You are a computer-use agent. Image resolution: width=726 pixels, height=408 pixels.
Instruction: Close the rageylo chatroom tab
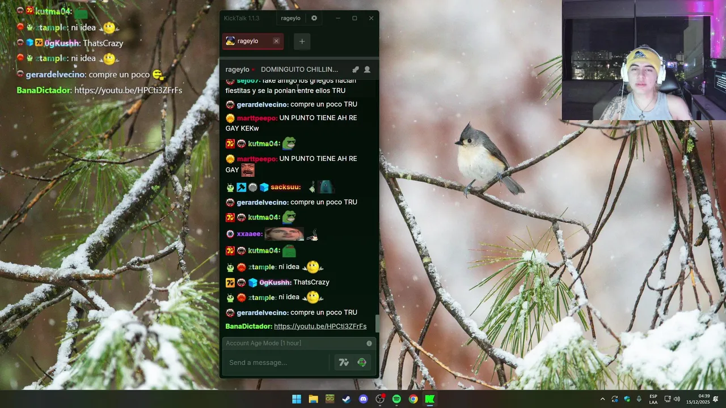coord(276,41)
